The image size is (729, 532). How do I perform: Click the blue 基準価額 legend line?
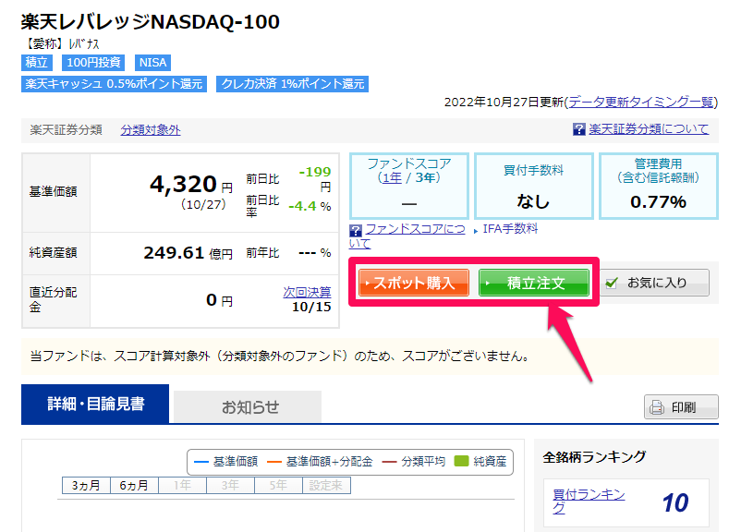coord(200,462)
